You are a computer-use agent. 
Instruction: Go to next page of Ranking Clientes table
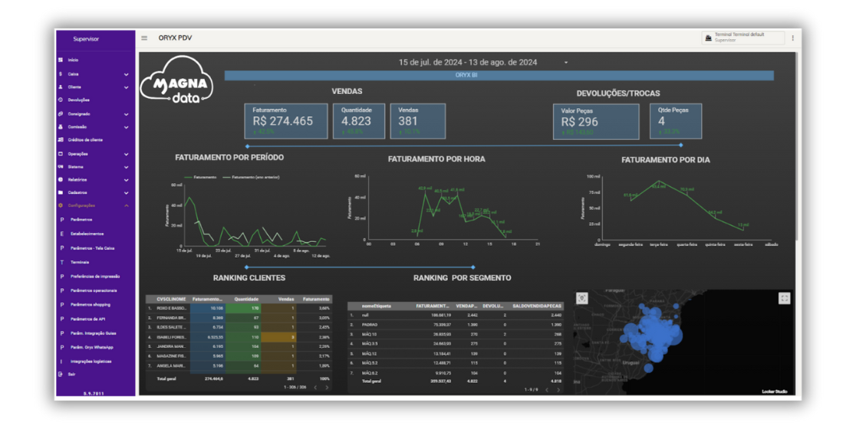[x=327, y=388]
